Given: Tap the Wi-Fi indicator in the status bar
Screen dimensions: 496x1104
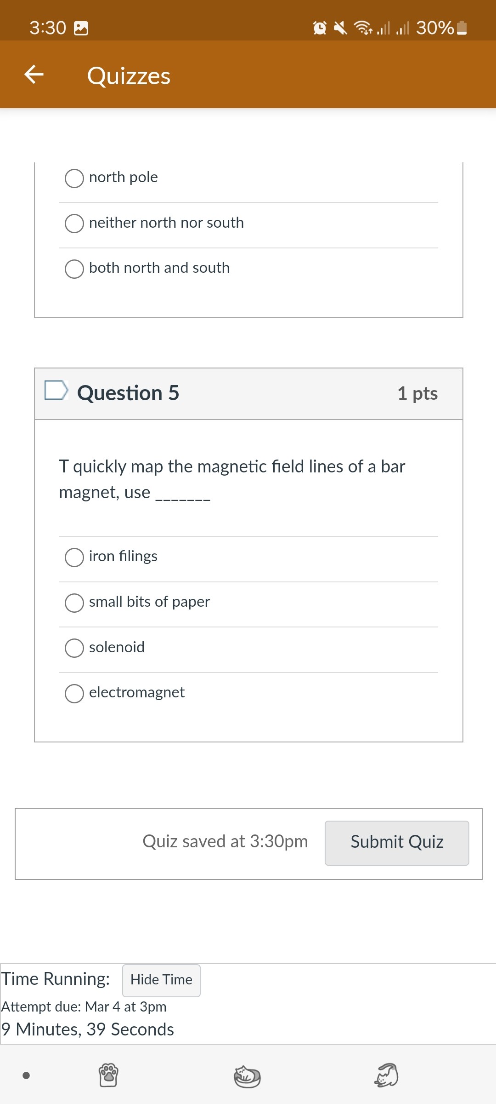Looking at the screenshot, I should click(x=362, y=29).
